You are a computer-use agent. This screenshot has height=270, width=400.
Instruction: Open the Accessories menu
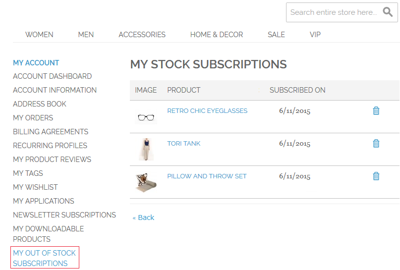(x=142, y=35)
